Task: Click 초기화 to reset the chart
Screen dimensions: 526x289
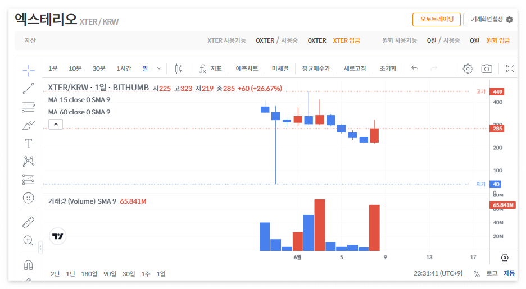Action: coord(388,68)
